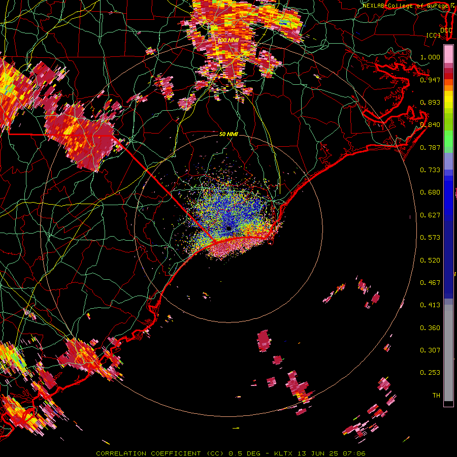Pick the yellow segment of the color bar
The width and height of the screenshot is (457, 457).
click(x=448, y=101)
